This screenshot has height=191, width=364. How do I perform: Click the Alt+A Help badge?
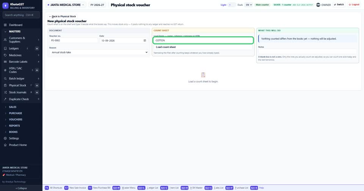click(x=254, y=188)
